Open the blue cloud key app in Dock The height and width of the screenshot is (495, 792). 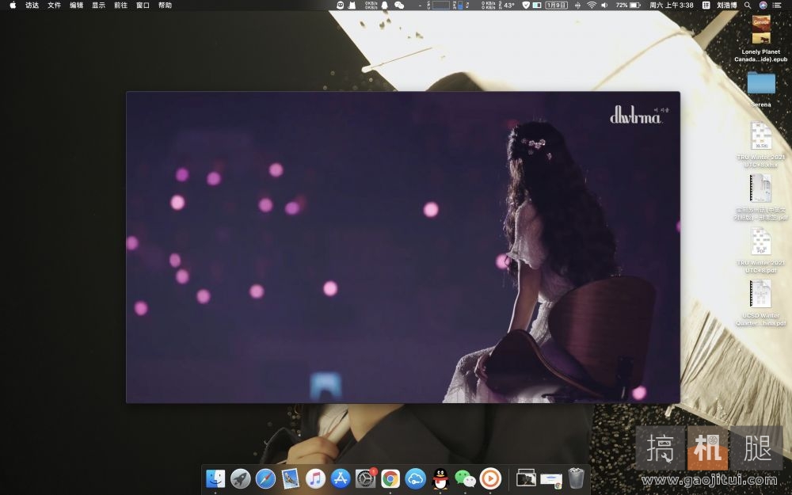coord(415,478)
